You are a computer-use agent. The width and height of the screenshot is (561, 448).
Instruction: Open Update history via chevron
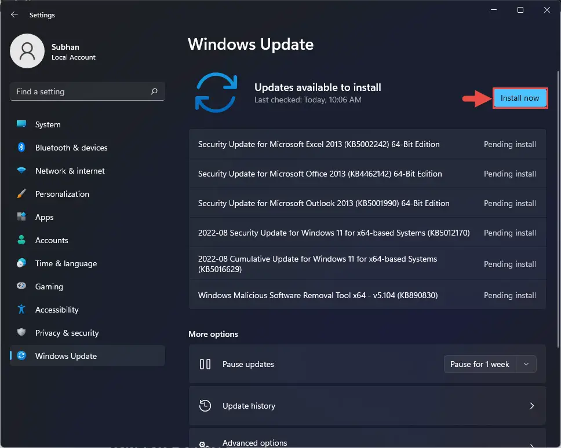[531, 406]
